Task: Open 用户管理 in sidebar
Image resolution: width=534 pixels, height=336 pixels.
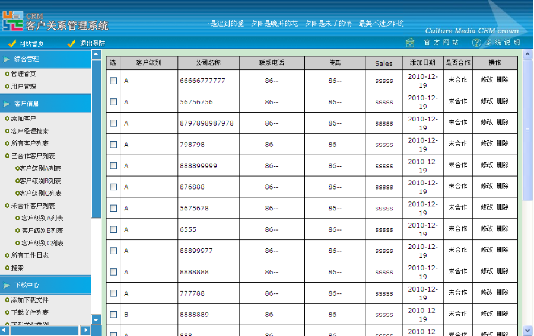Action: pyautogui.click(x=24, y=87)
